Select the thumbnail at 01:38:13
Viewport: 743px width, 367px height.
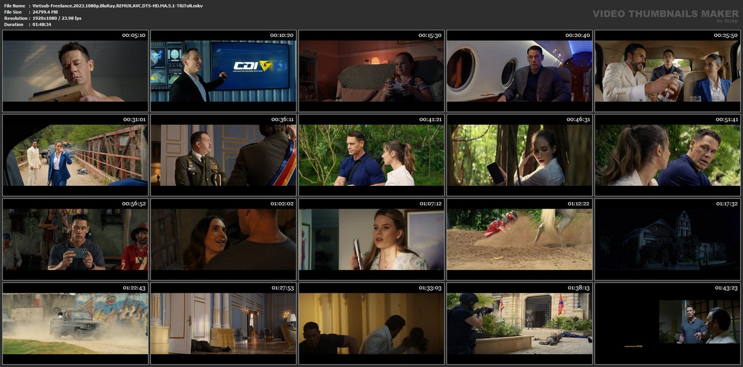520,323
